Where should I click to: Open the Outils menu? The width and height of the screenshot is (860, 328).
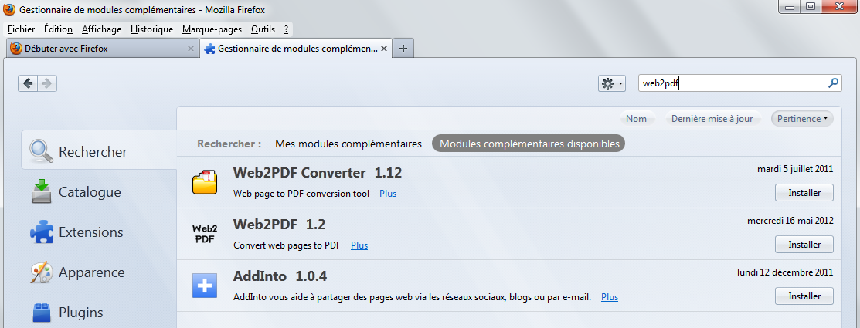pos(263,29)
